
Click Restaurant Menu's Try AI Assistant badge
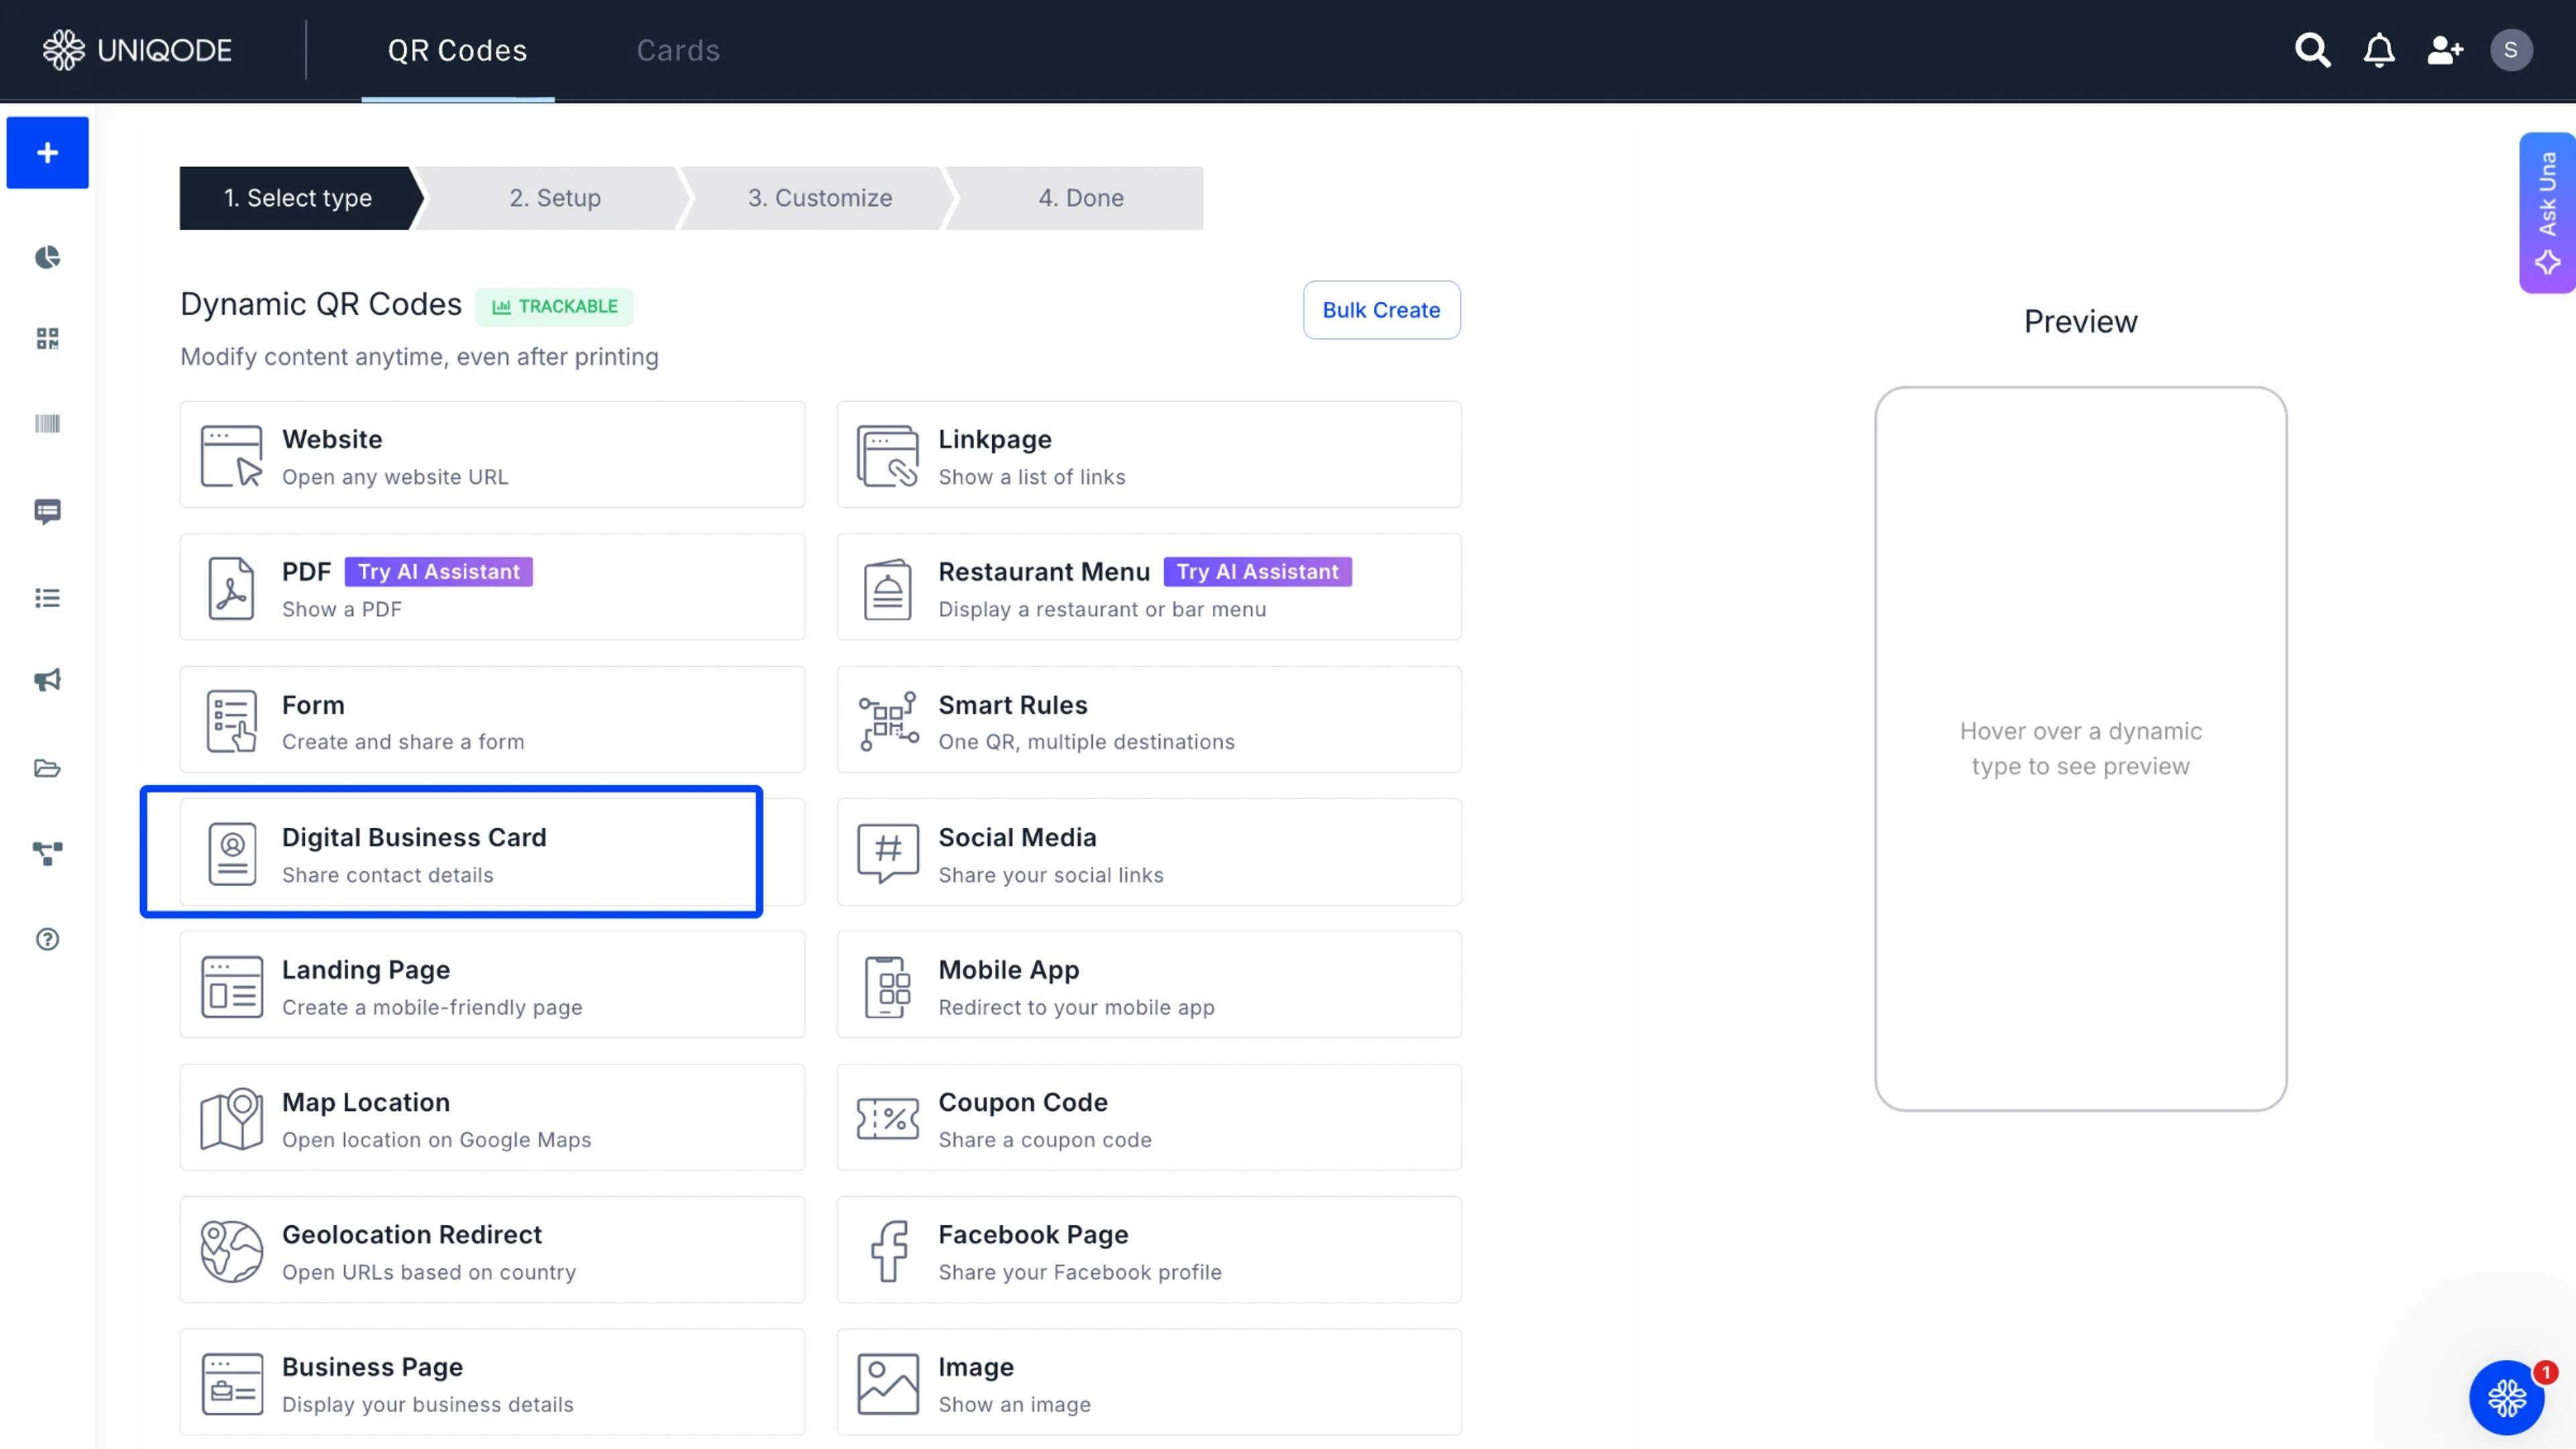point(1257,572)
